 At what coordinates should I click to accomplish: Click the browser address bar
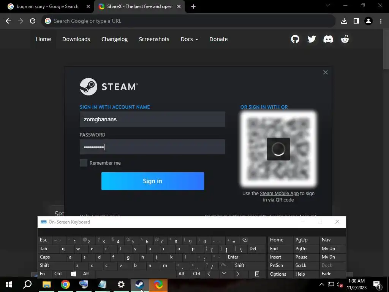pos(188,21)
